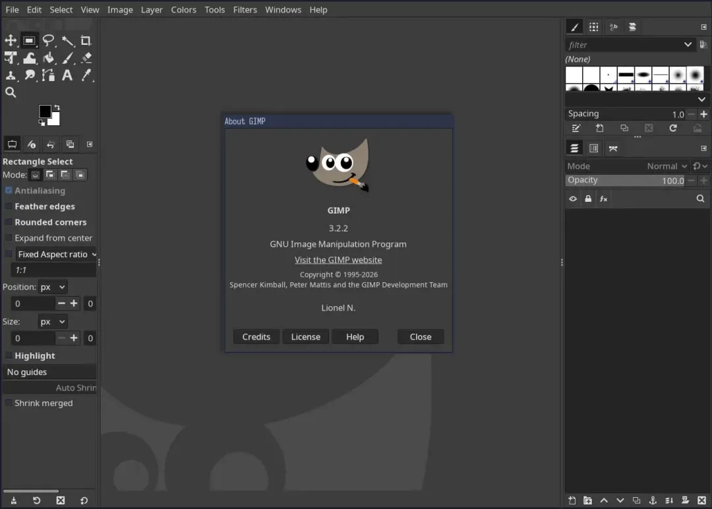Enable Expand from center
Viewport: 712px width, 509px height.
[9, 238]
